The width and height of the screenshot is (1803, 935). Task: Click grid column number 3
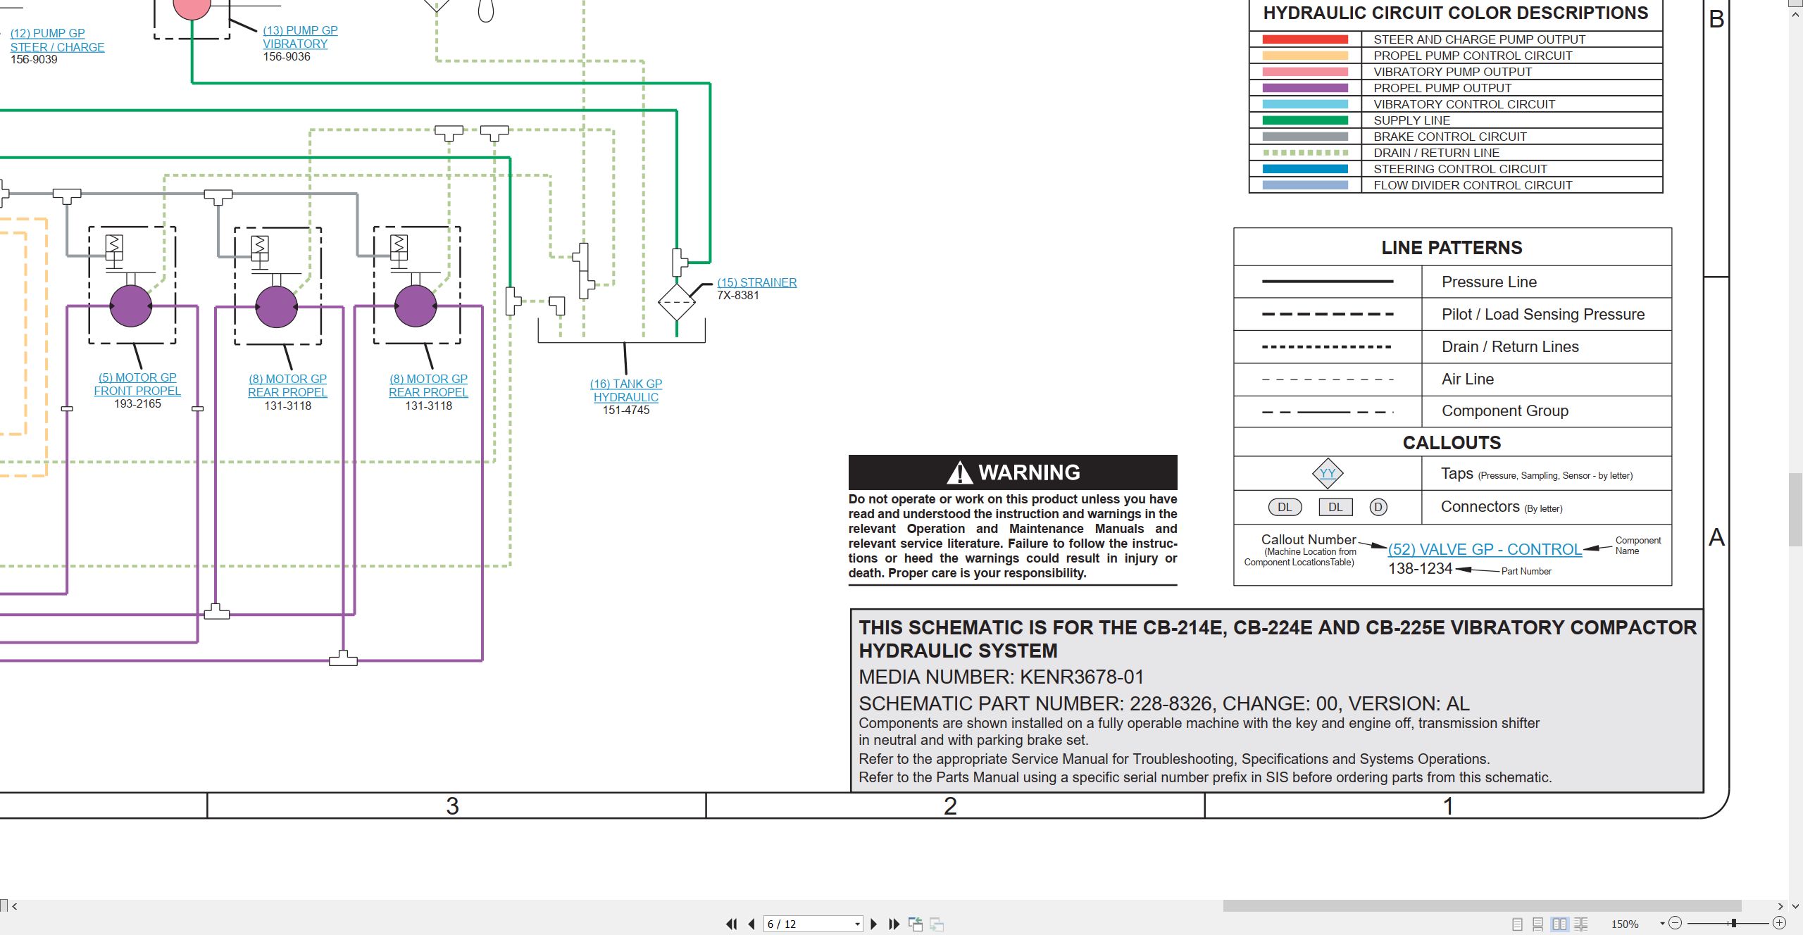452,806
